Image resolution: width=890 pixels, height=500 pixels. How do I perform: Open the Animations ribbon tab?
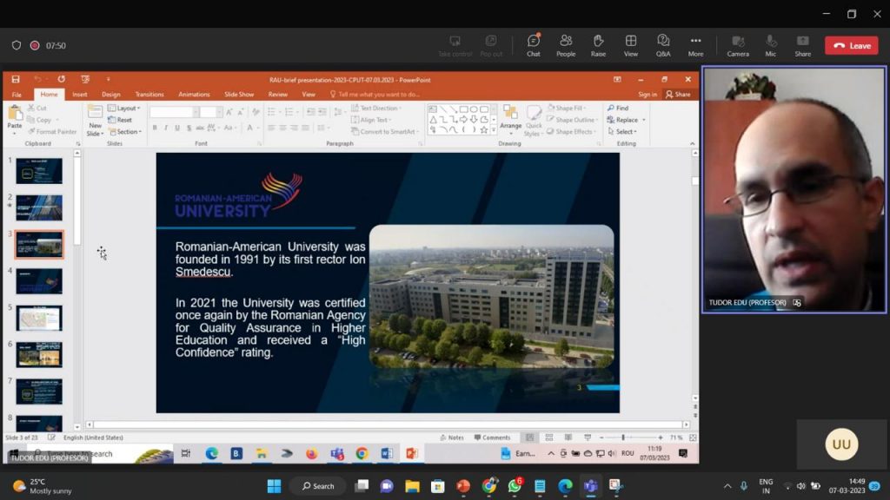194,95
